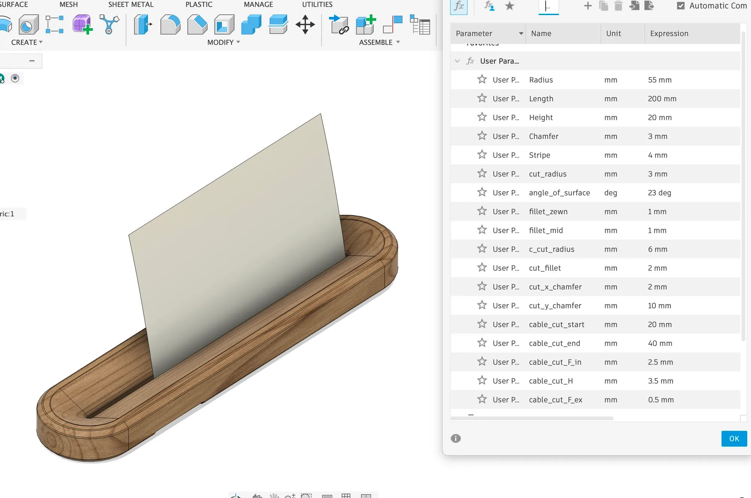Click the Expression column header

point(692,33)
